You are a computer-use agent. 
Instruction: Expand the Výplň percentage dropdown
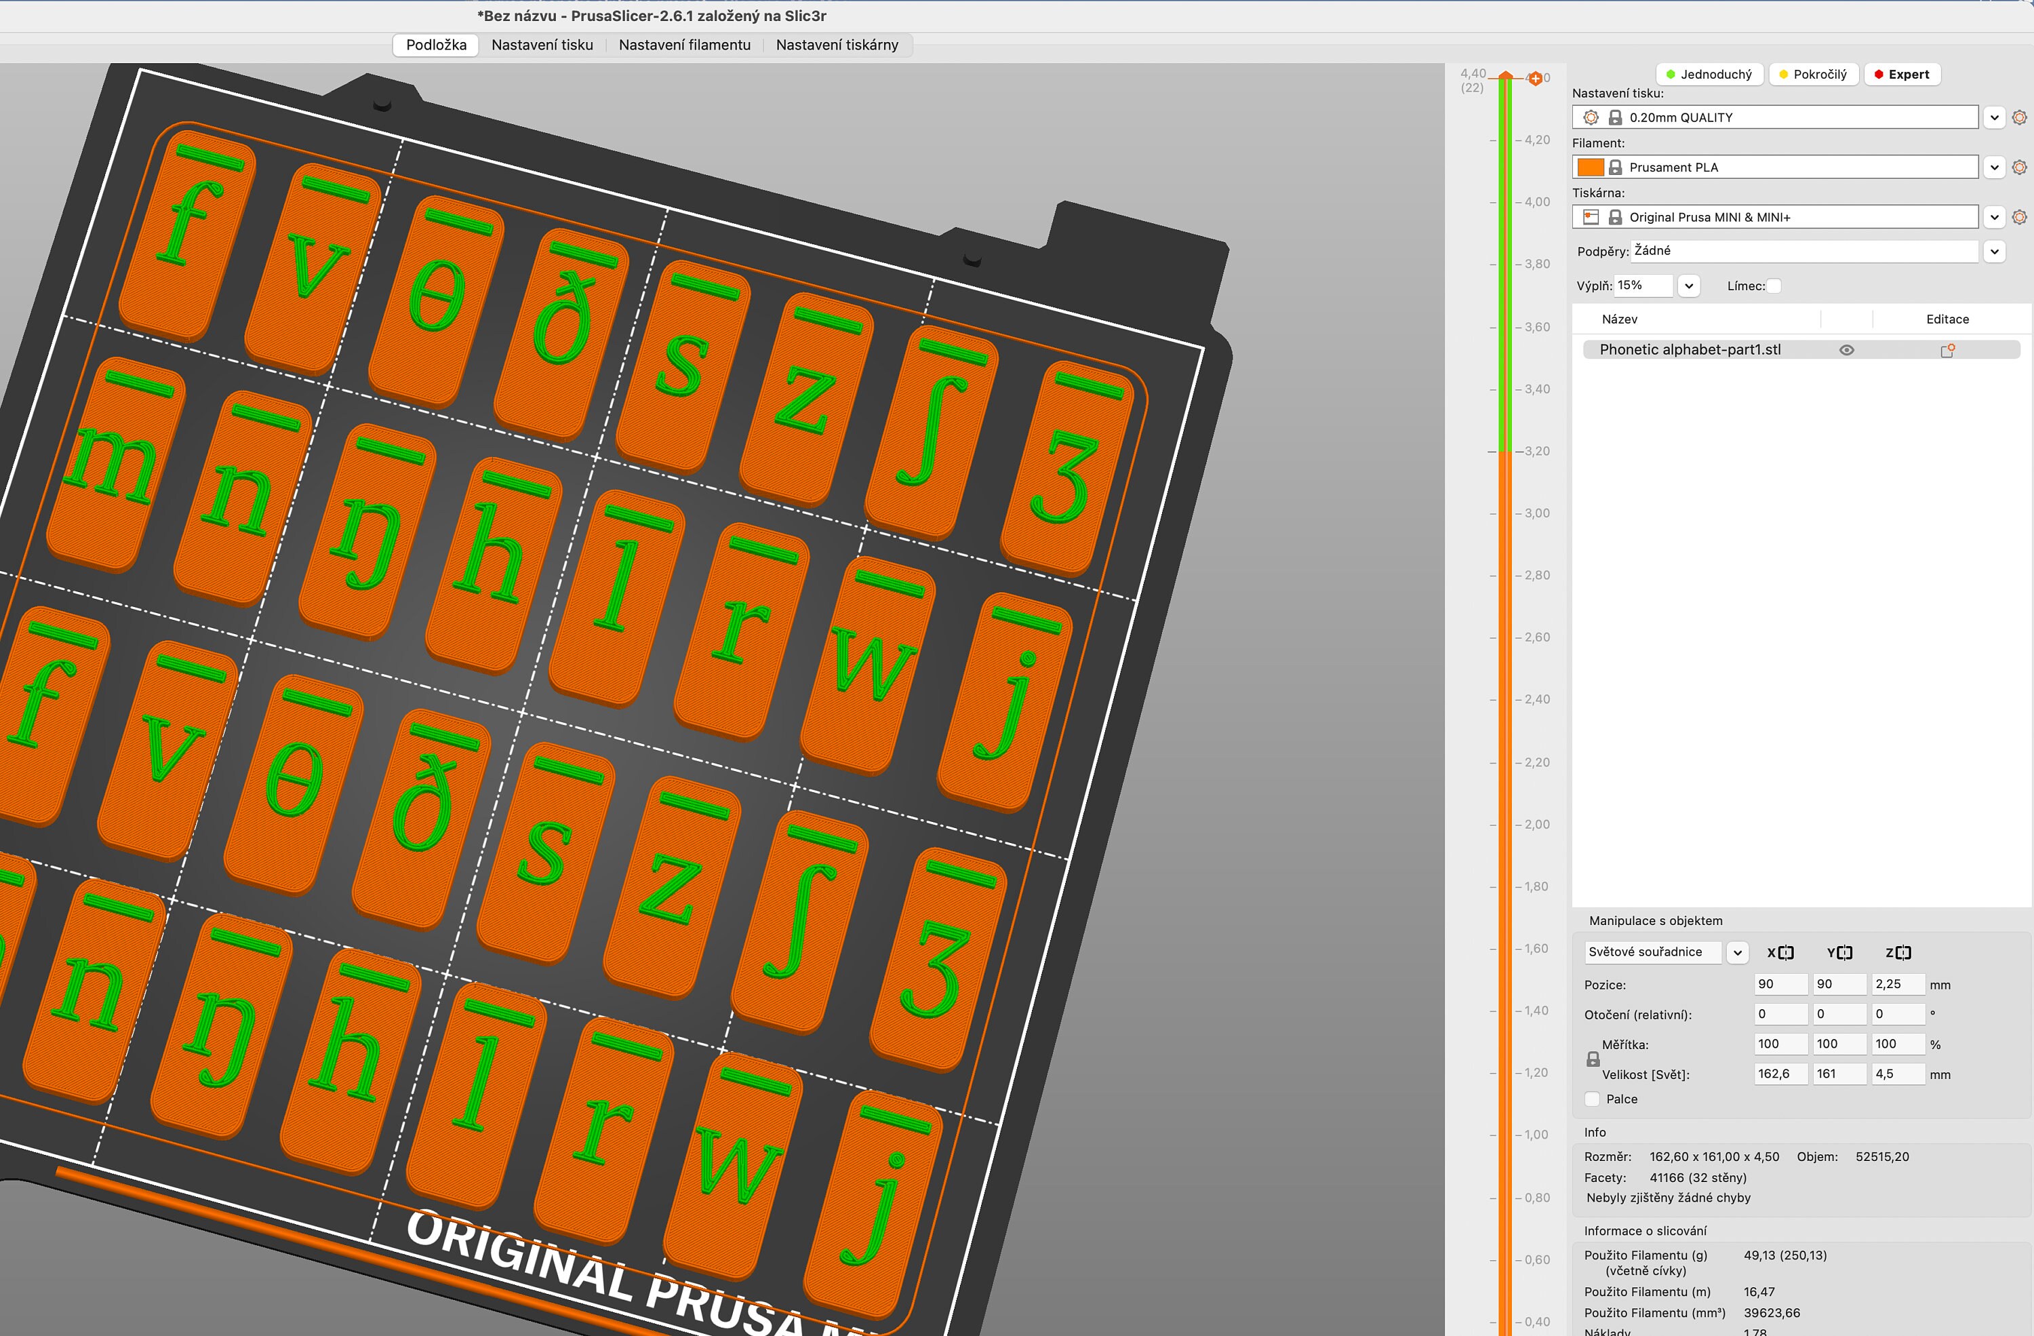pos(1689,286)
